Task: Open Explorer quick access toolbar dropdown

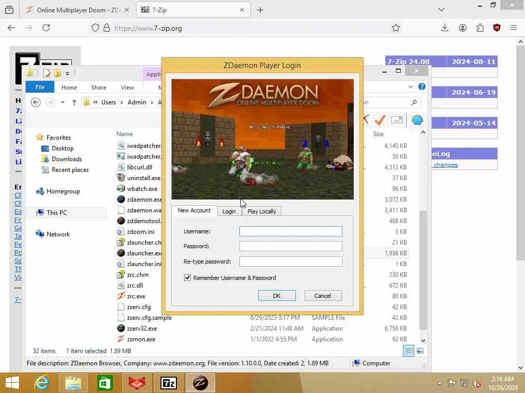Action: (x=67, y=73)
